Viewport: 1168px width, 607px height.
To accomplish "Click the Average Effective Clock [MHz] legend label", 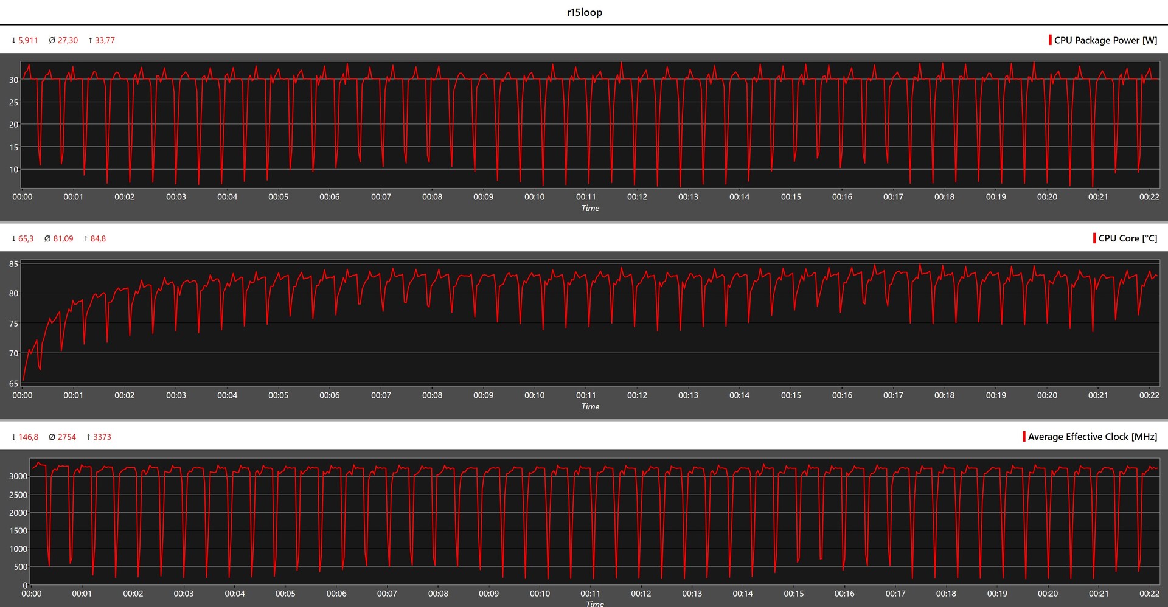I will tap(1092, 437).
